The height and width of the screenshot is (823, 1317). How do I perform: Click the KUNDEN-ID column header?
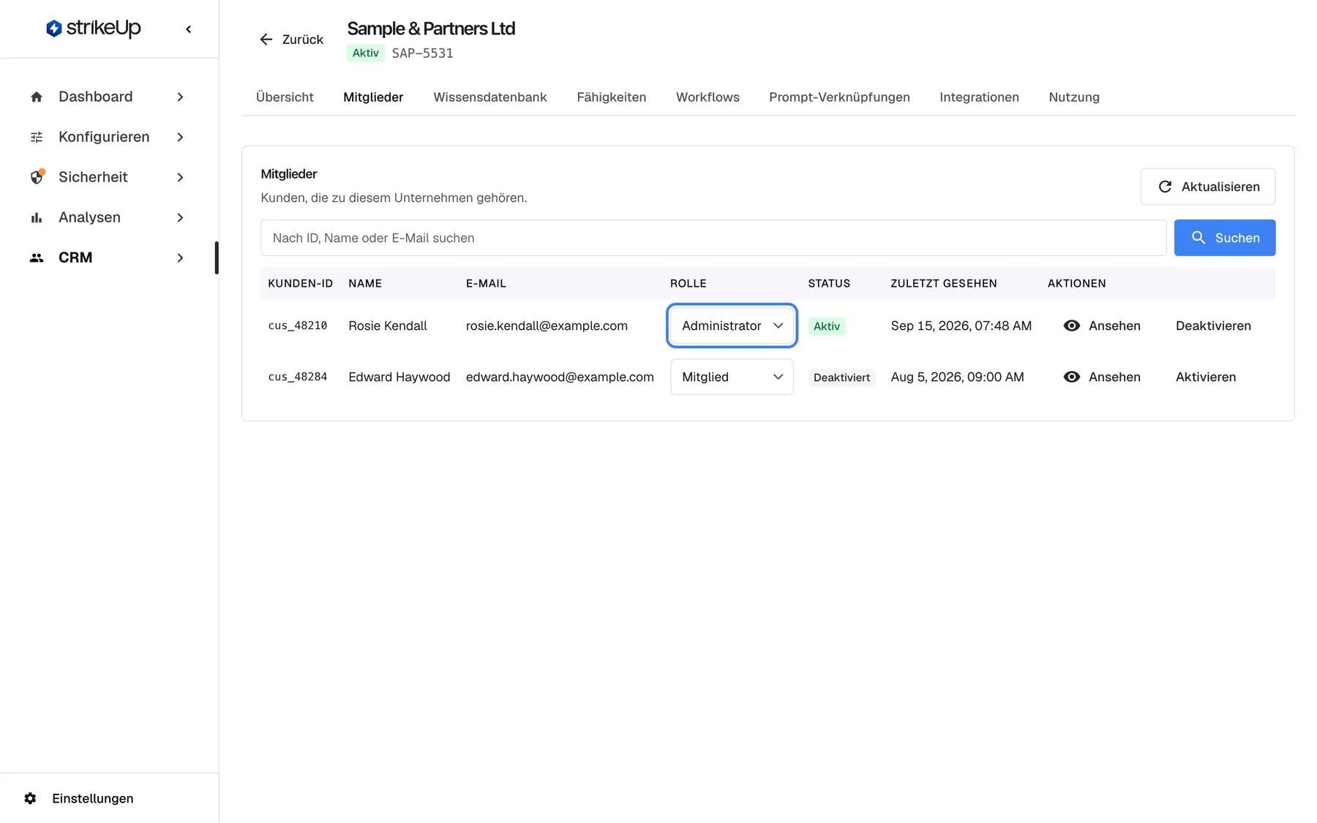[300, 283]
